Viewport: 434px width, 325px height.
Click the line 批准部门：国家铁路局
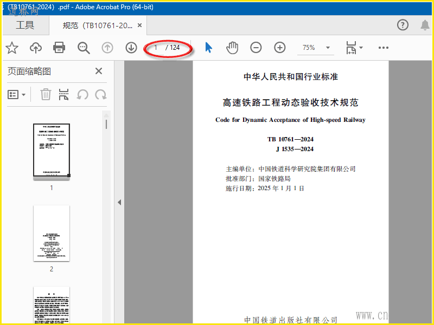(x=258, y=179)
